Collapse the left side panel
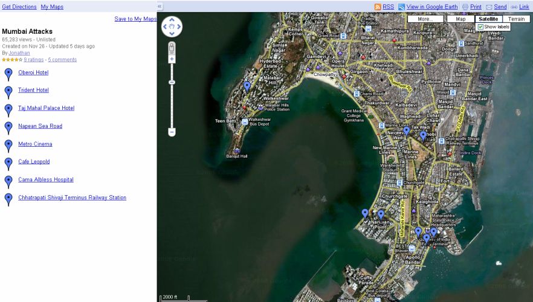The image size is (533, 302). coord(160,6)
